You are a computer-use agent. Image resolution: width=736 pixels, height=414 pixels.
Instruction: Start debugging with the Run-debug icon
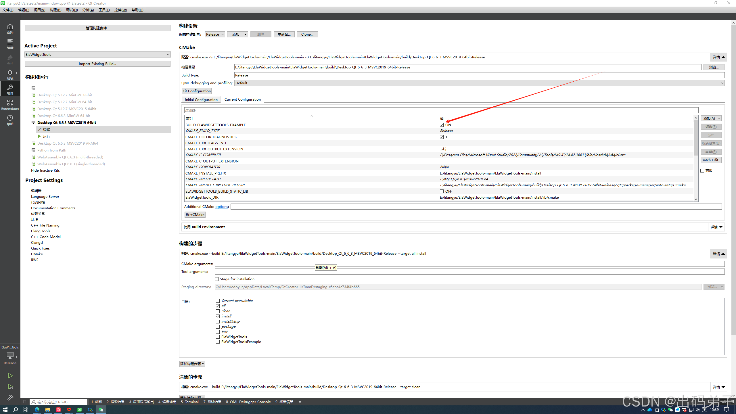(10, 387)
